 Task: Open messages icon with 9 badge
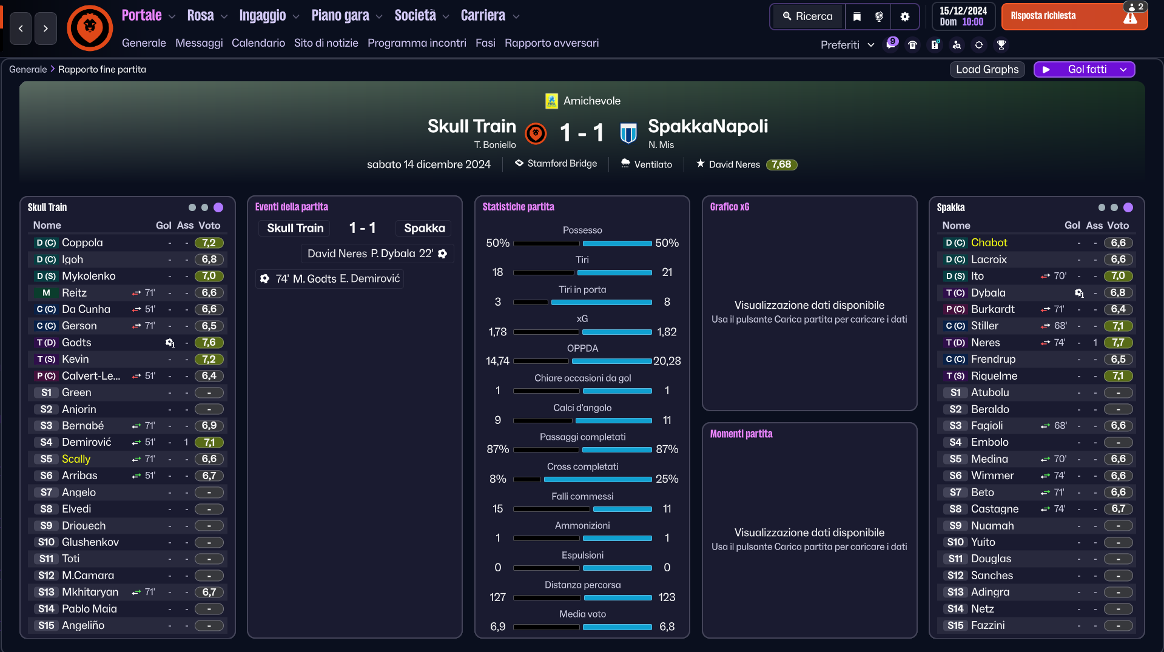point(891,44)
